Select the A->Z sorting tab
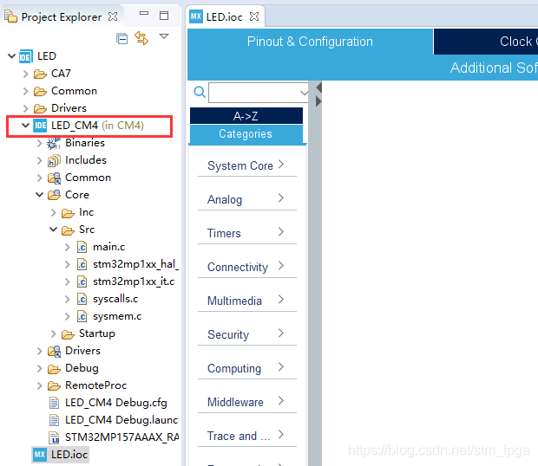Viewport: 538px width, 466px height. coord(246,116)
